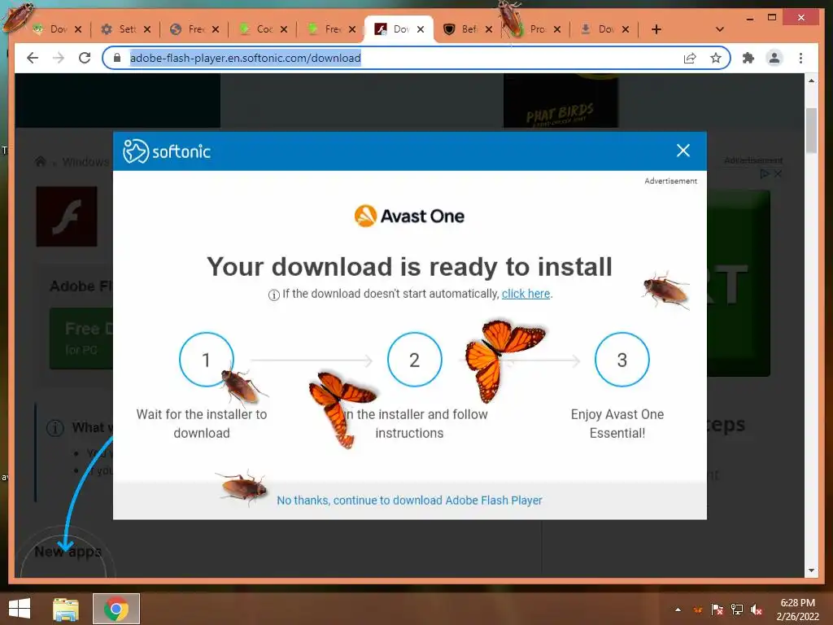Open the taskbar clock showing 6:28 PM
Image resolution: width=833 pixels, height=625 pixels.
pyautogui.click(x=797, y=610)
